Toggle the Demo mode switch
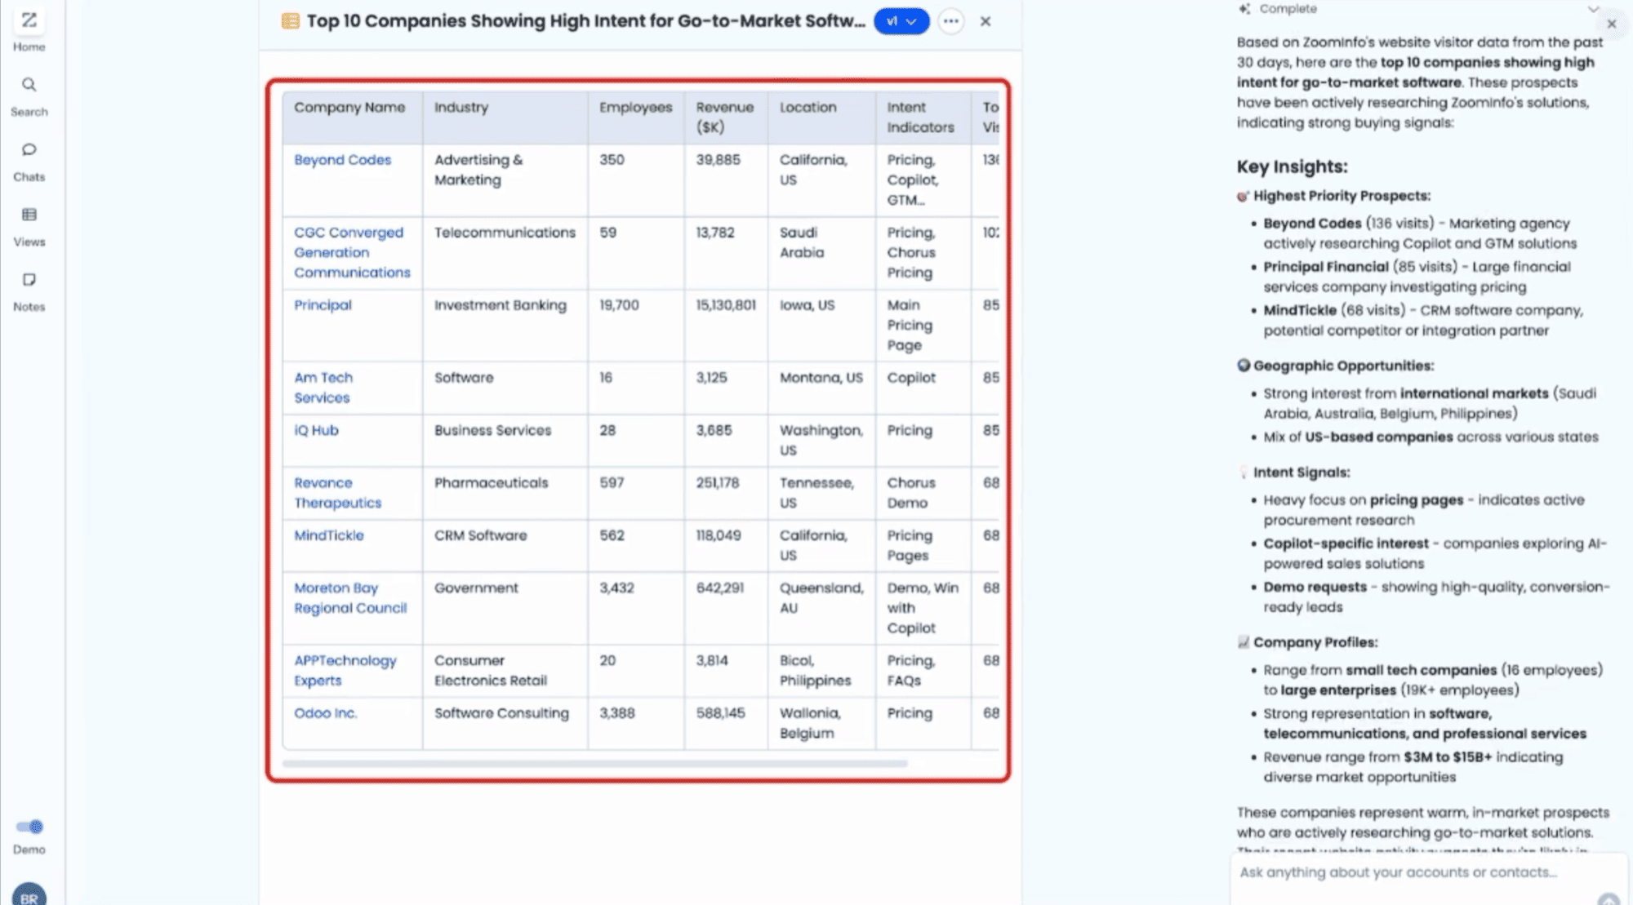Screen dimensions: 1633x905 pyautogui.click(x=30, y=827)
